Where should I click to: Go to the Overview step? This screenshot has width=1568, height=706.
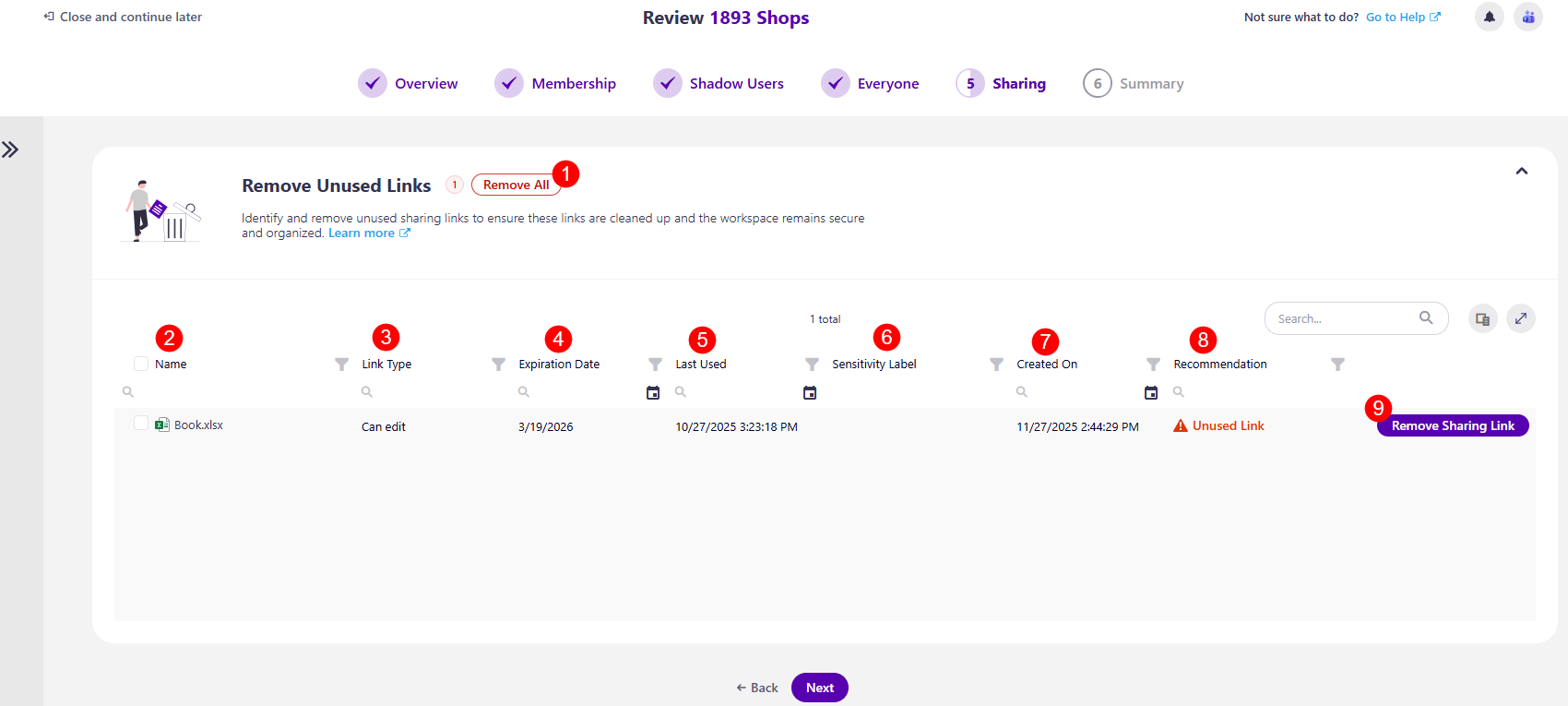[408, 83]
